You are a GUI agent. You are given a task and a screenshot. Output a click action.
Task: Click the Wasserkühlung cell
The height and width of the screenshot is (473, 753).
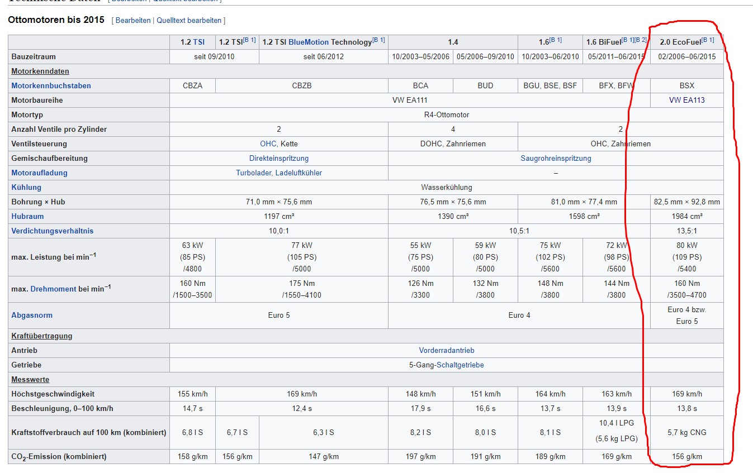click(447, 187)
